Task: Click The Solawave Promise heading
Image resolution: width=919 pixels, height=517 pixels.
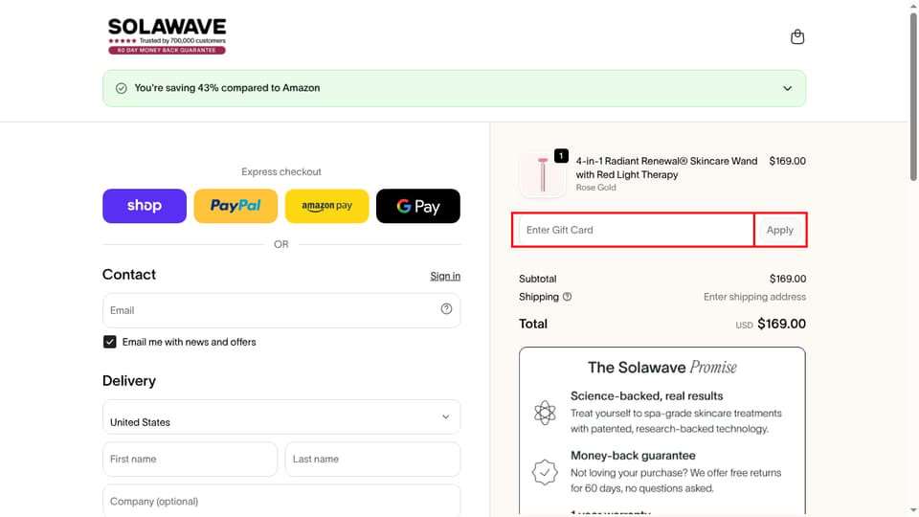Action: (x=662, y=368)
